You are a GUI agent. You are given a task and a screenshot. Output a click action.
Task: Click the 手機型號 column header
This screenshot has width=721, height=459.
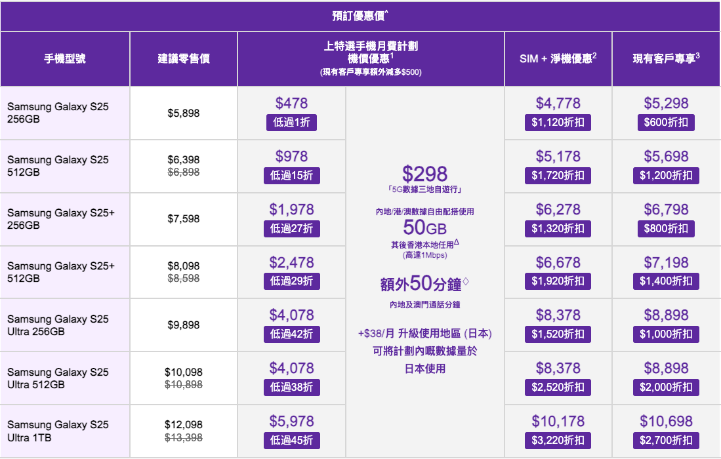[65, 59]
